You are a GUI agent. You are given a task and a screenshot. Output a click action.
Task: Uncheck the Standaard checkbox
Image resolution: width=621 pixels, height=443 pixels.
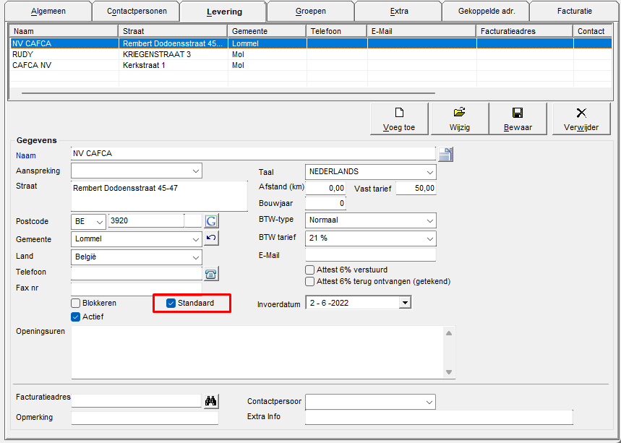(x=171, y=304)
